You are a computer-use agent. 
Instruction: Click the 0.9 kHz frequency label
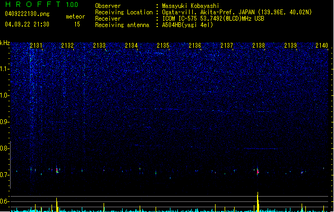coord(4,122)
